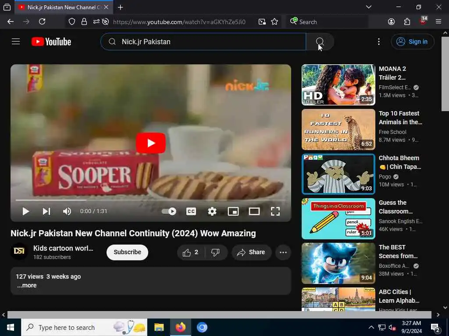Subscribe to Kids cartoon world channel
The width and height of the screenshot is (449, 336).
tap(128, 252)
